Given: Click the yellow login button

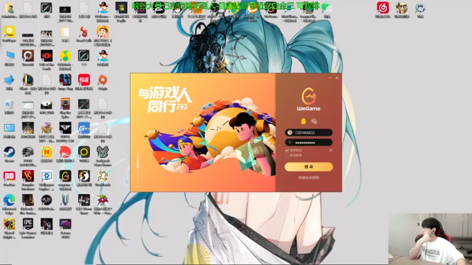Looking at the screenshot, I should [x=309, y=167].
